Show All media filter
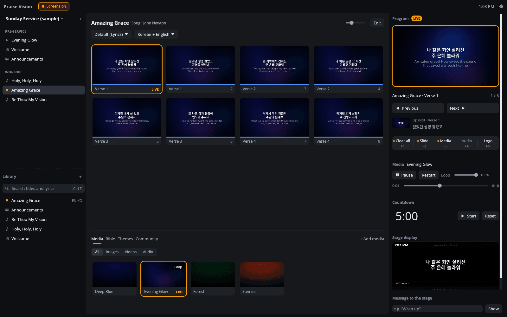 pyautogui.click(x=97, y=252)
